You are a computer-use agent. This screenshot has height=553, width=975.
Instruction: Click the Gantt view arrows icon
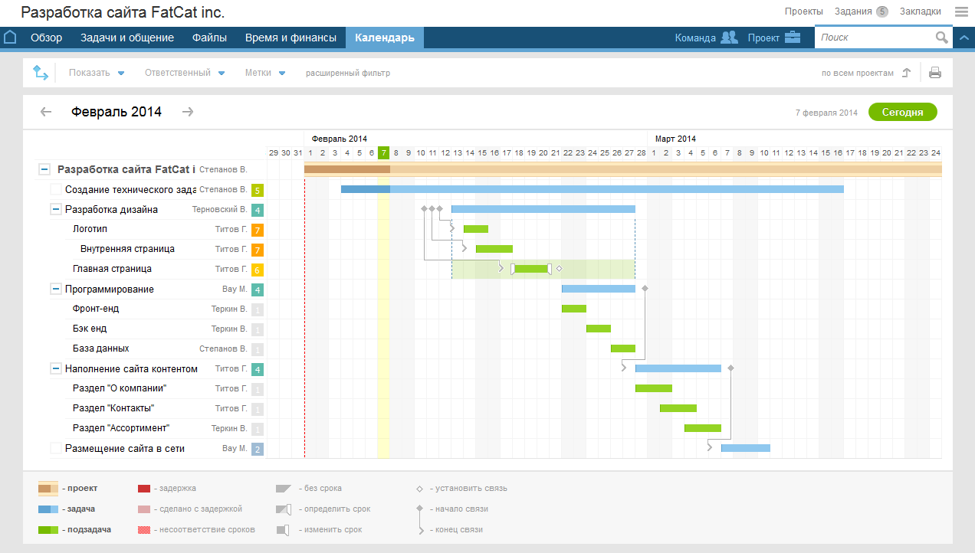point(40,73)
